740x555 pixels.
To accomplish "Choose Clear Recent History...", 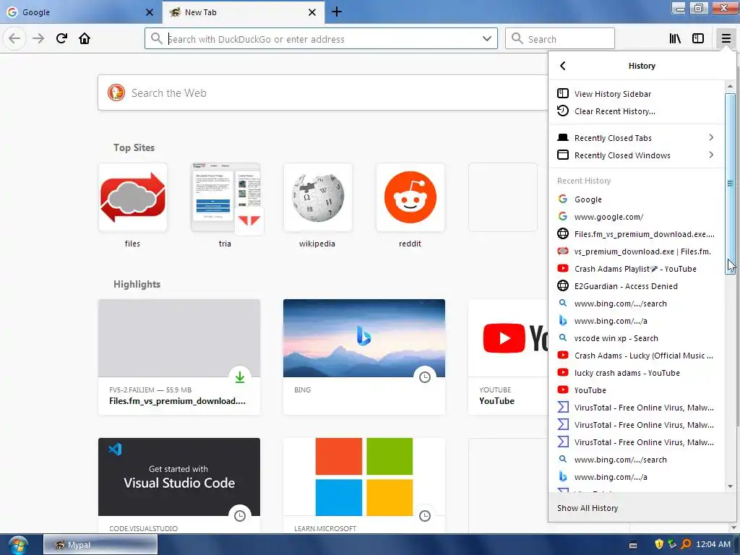I will (636, 111).
